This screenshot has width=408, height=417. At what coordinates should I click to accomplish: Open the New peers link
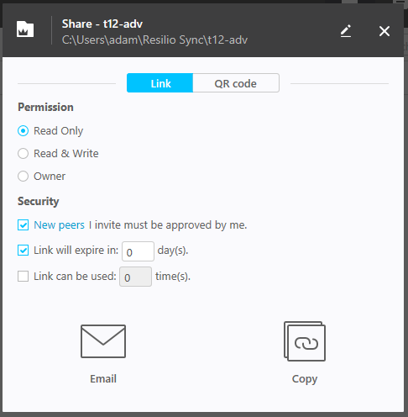pyautogui.click(x=59, y=225)
